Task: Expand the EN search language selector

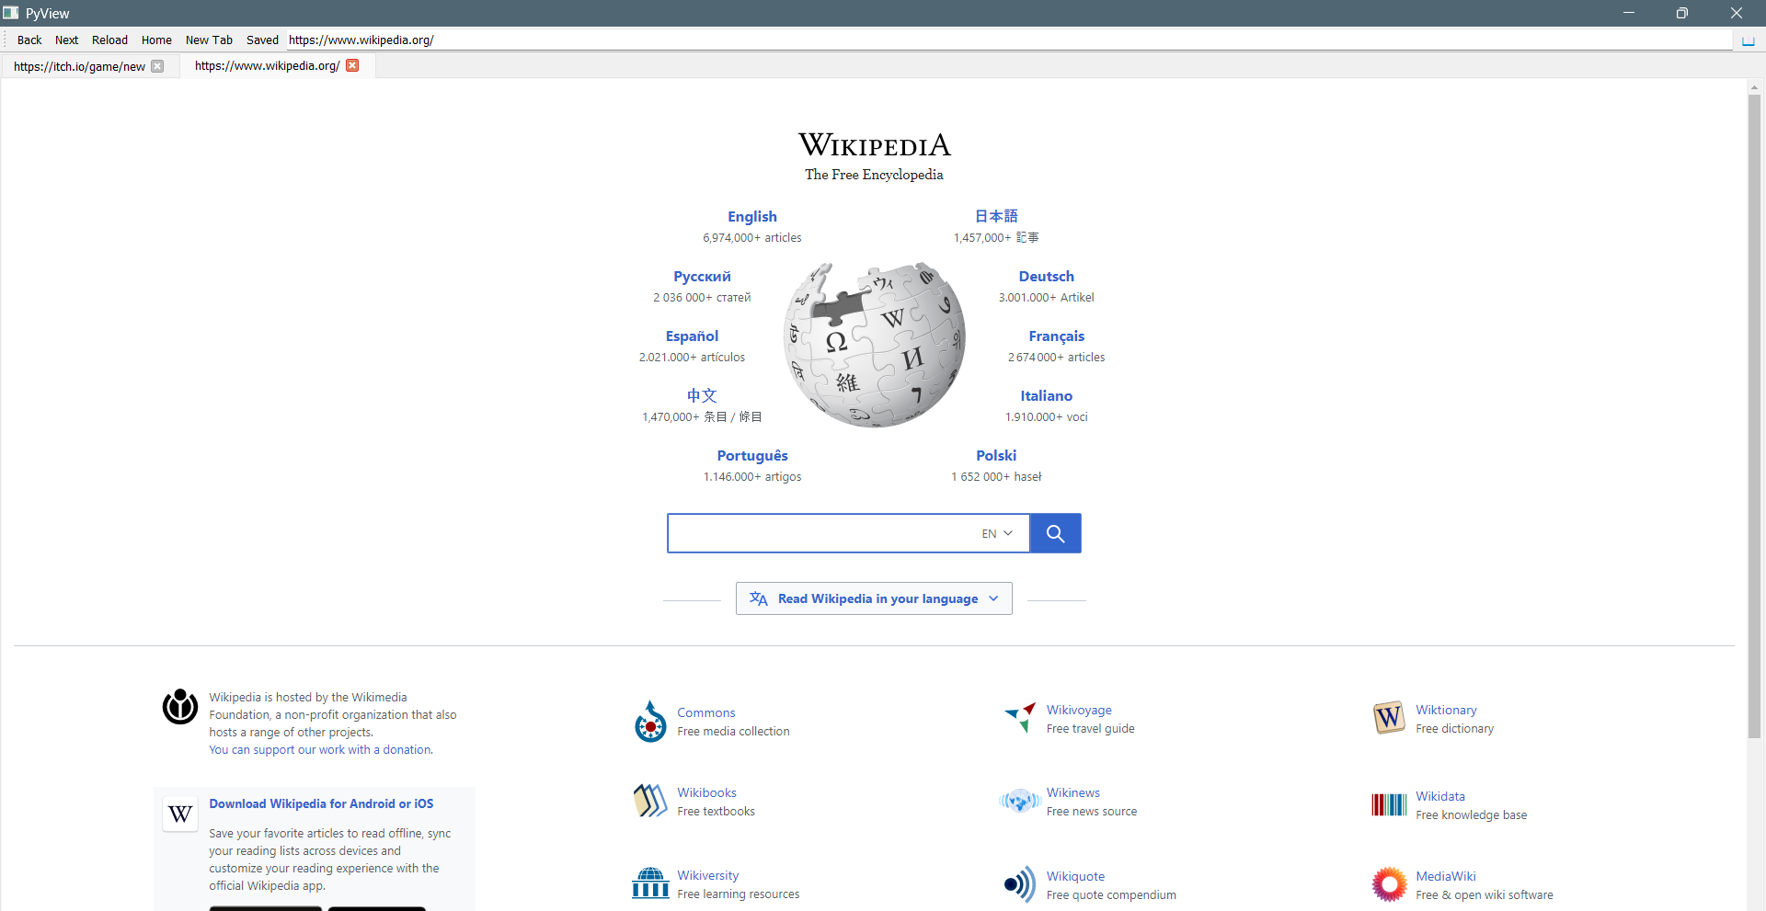Action: (997, 533)
